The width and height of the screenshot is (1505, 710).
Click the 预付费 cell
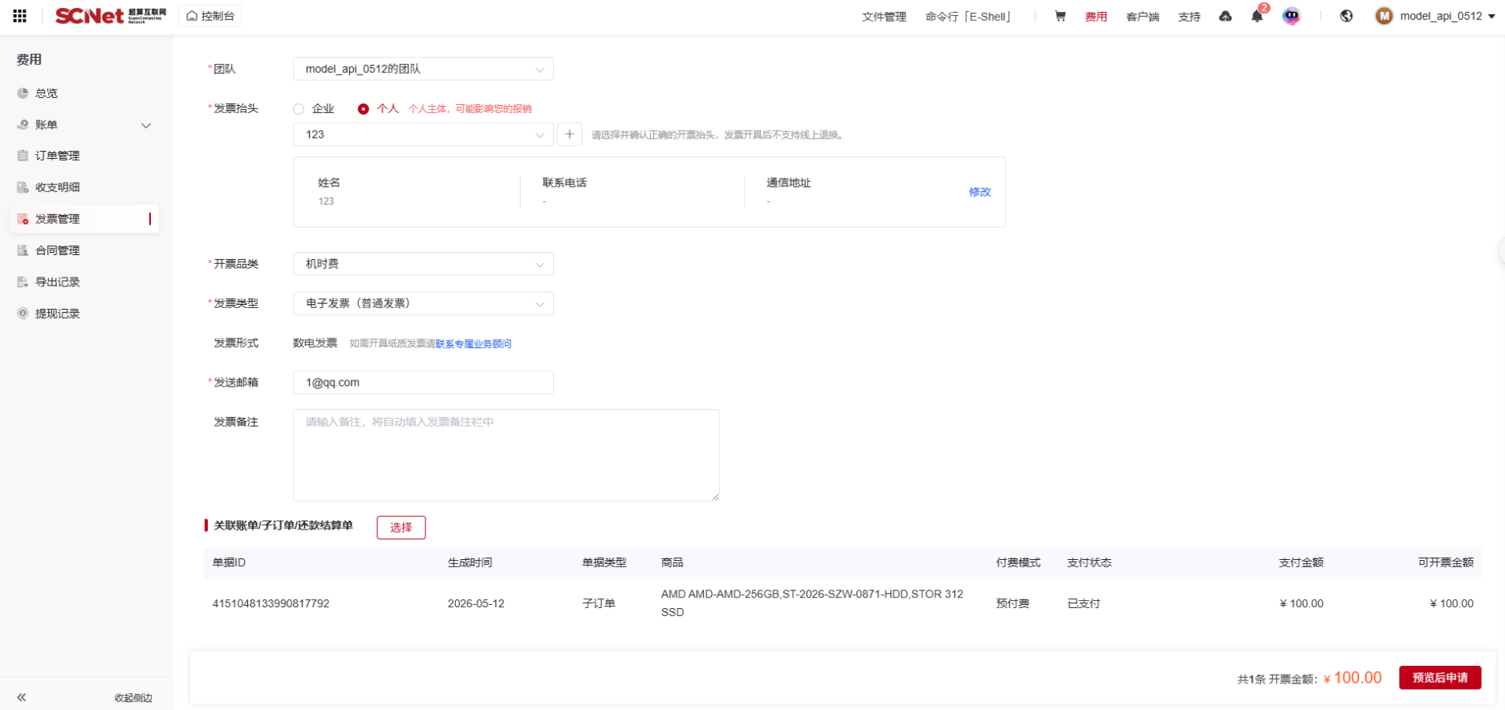click(1012, 603)
